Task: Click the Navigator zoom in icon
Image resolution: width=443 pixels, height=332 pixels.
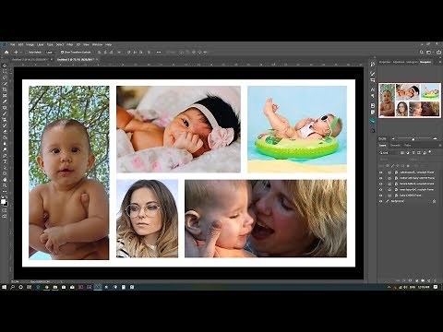Action: [435, 139]
